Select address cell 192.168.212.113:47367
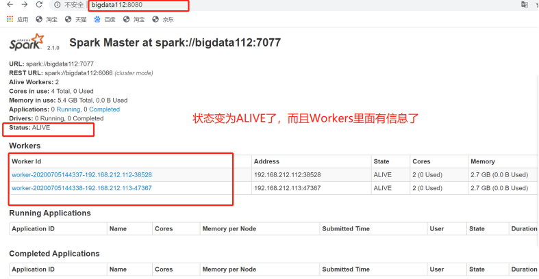Image resolution: width=539 pixels, height=279 pixels. click(x=288, y=188)
